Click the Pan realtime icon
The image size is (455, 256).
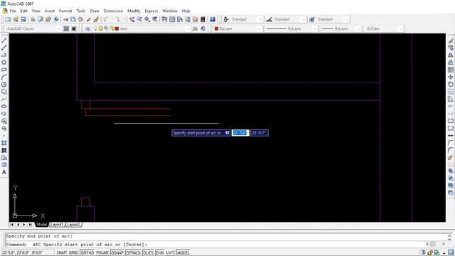click(132, 19)
